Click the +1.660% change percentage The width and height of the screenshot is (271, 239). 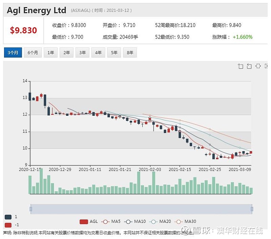[243, 37]
